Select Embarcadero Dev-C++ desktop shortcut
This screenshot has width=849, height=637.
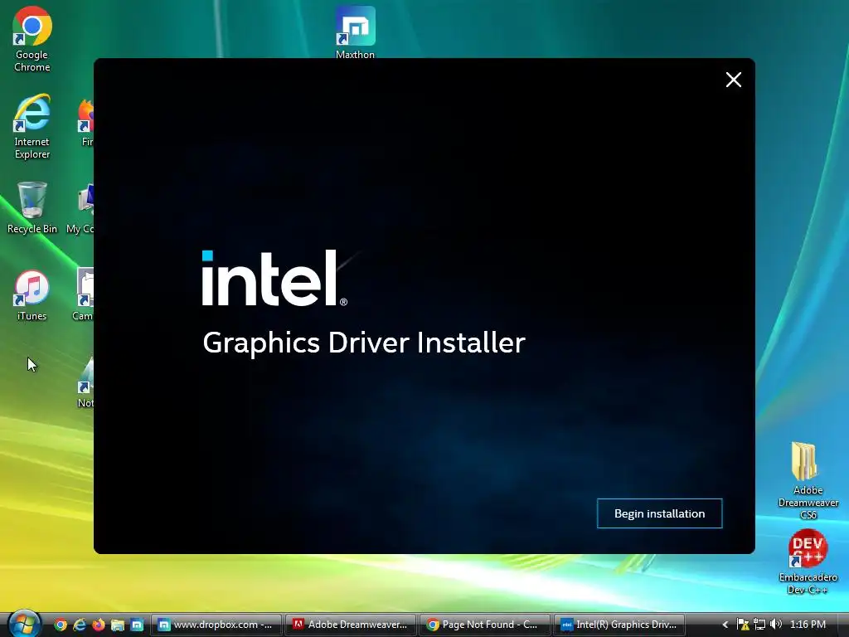pyautogui.click(x=808, y=562)
